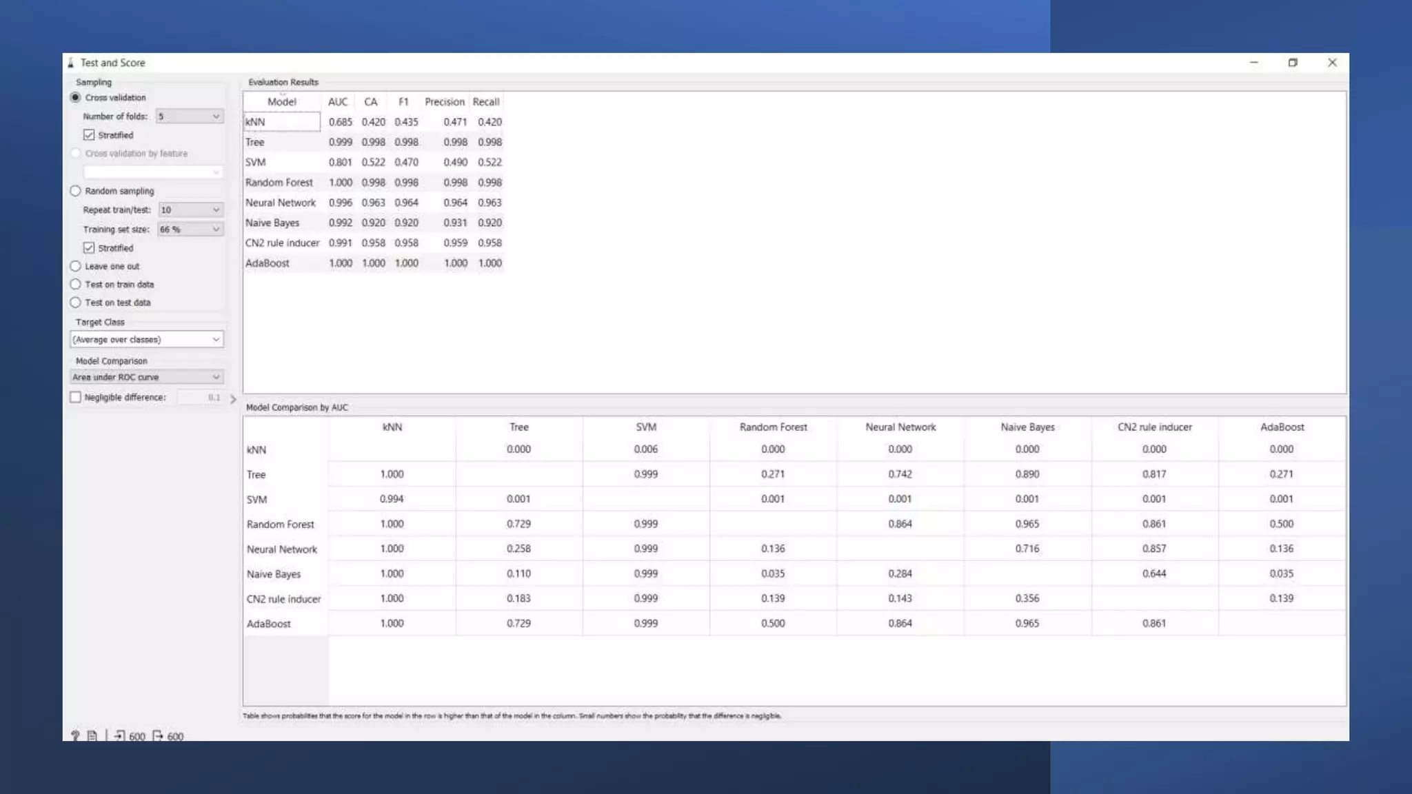Open the Training set size dropdown

pos(190,230)
